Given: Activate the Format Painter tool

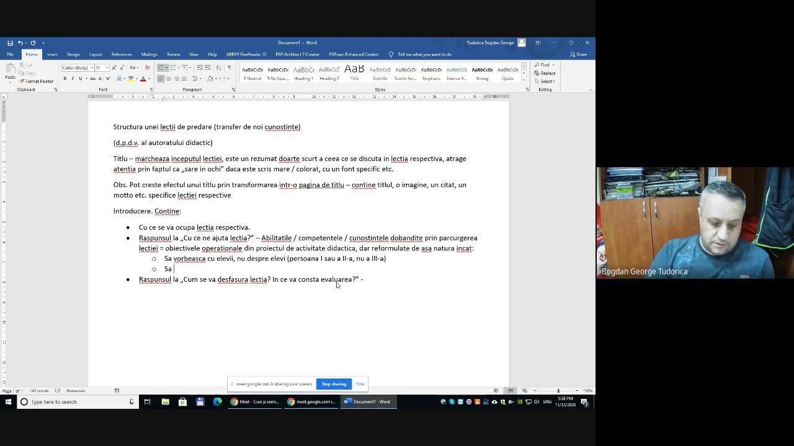Looking at the screenshot, I should pos(37,81).
